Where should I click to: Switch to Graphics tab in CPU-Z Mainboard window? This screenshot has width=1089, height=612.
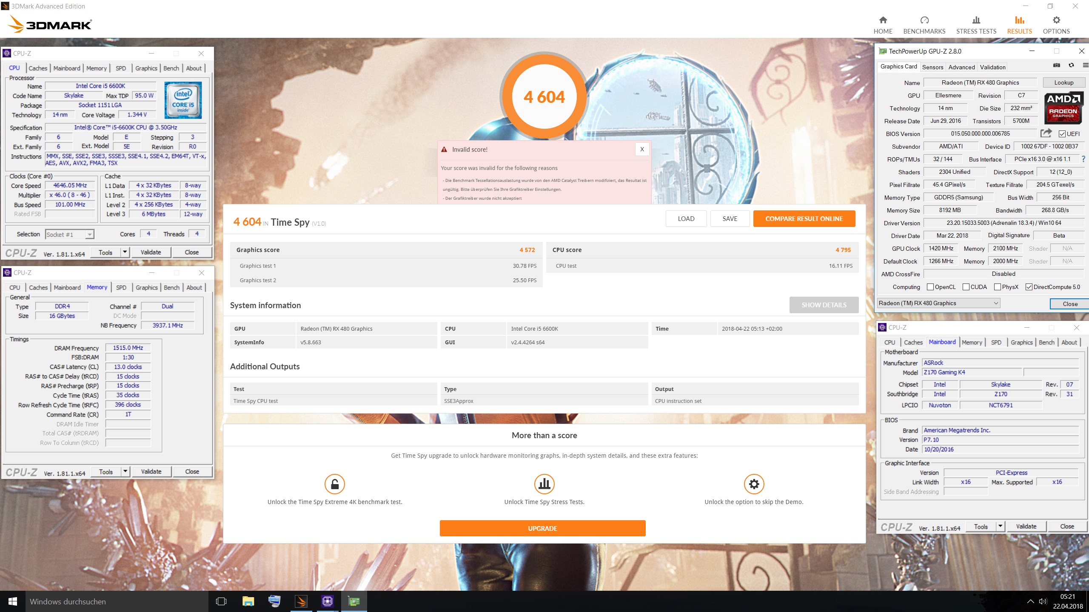click(x=1021, y=342)
